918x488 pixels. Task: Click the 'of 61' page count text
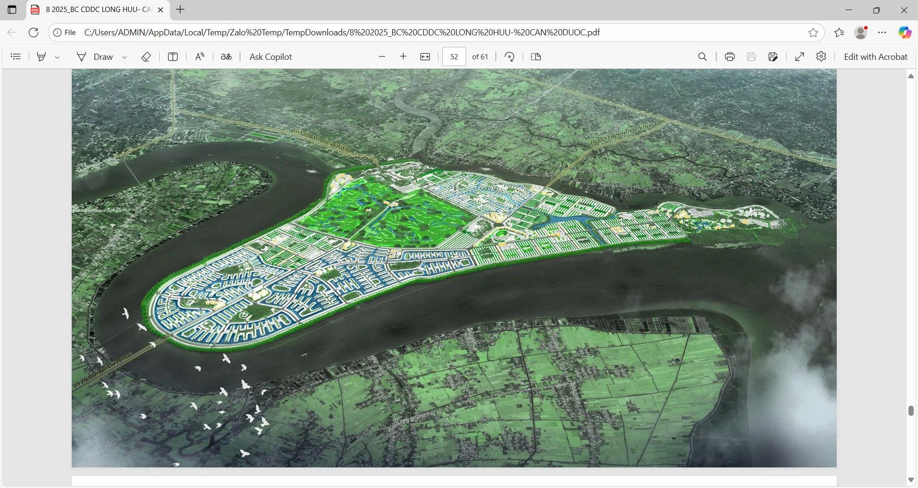click(480, 57)
